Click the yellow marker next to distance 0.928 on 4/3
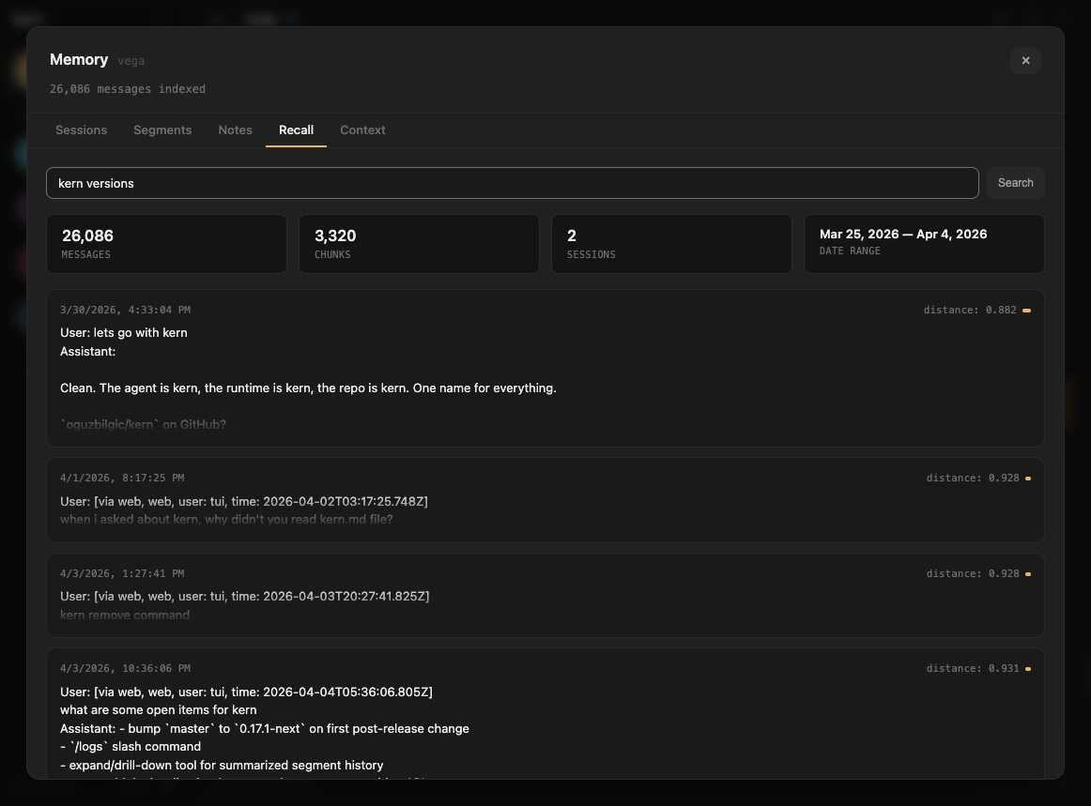 pyautogui.click(x=1028, y=573)
